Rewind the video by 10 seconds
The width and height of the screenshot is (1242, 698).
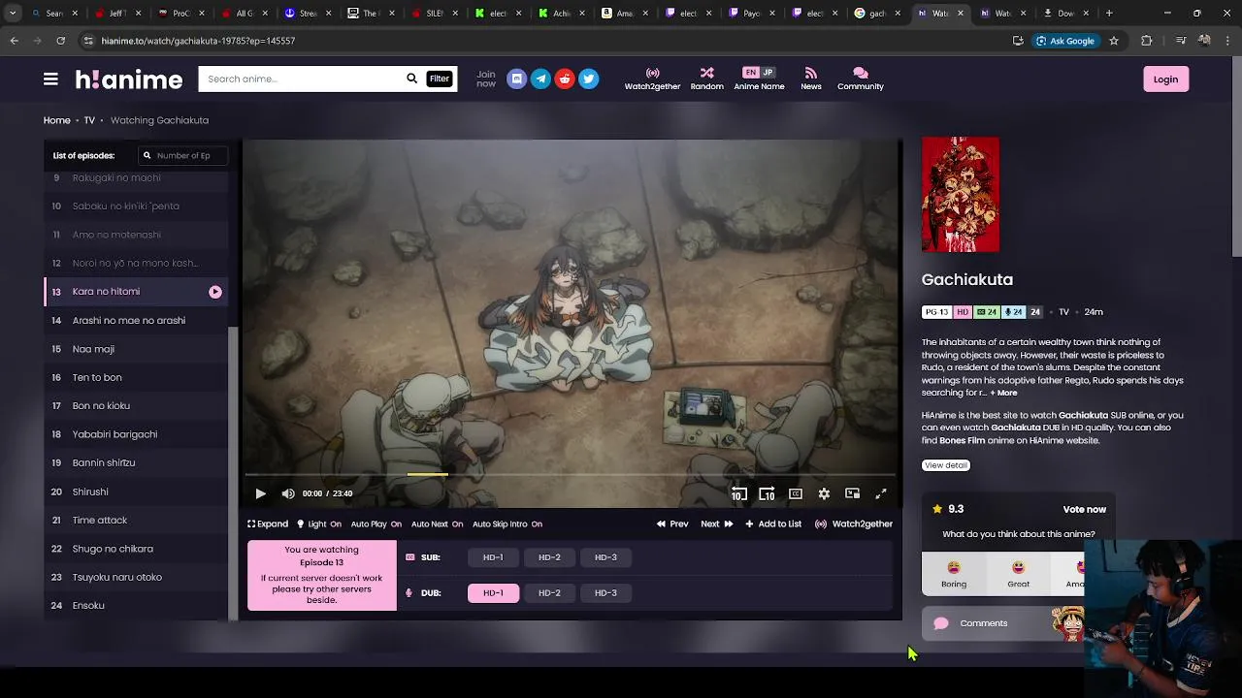[738, 493]
